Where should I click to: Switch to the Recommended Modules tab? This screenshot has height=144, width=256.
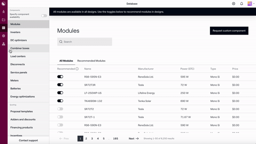91,61
